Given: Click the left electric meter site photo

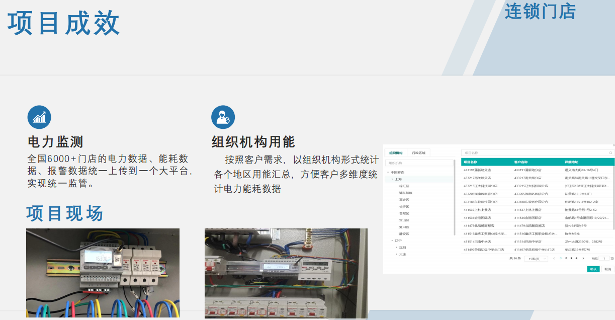Looking at the screenshot, I should click(103, 273).
